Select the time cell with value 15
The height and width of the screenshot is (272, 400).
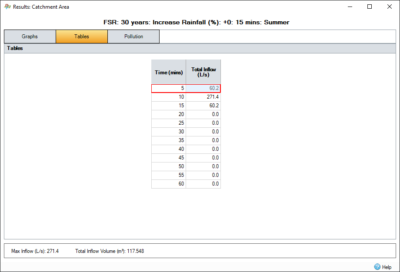point(169,106)
